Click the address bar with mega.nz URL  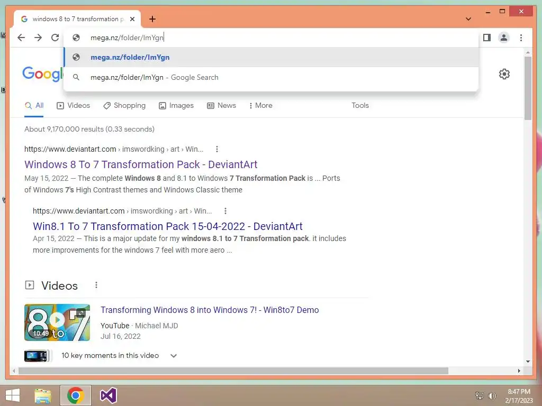(x=271, y=38)
